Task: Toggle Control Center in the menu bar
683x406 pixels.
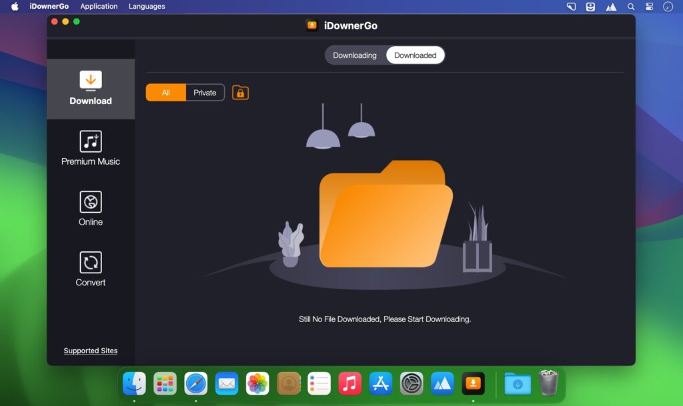Action: (x=649, y=6)
